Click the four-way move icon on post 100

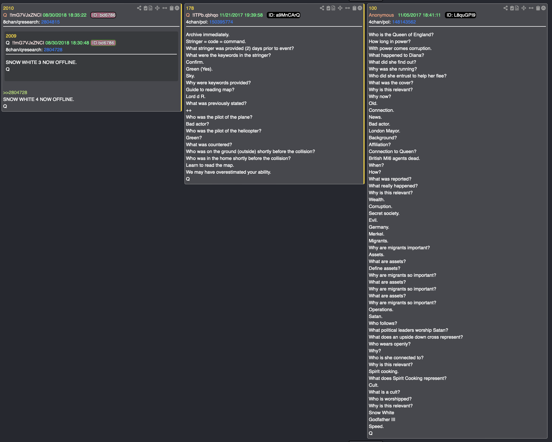524,8
